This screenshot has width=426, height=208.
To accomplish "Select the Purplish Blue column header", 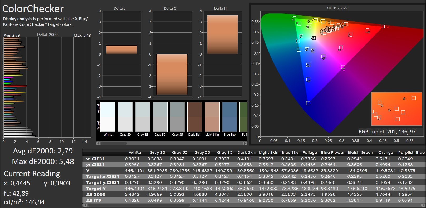I will pos(411,152).
